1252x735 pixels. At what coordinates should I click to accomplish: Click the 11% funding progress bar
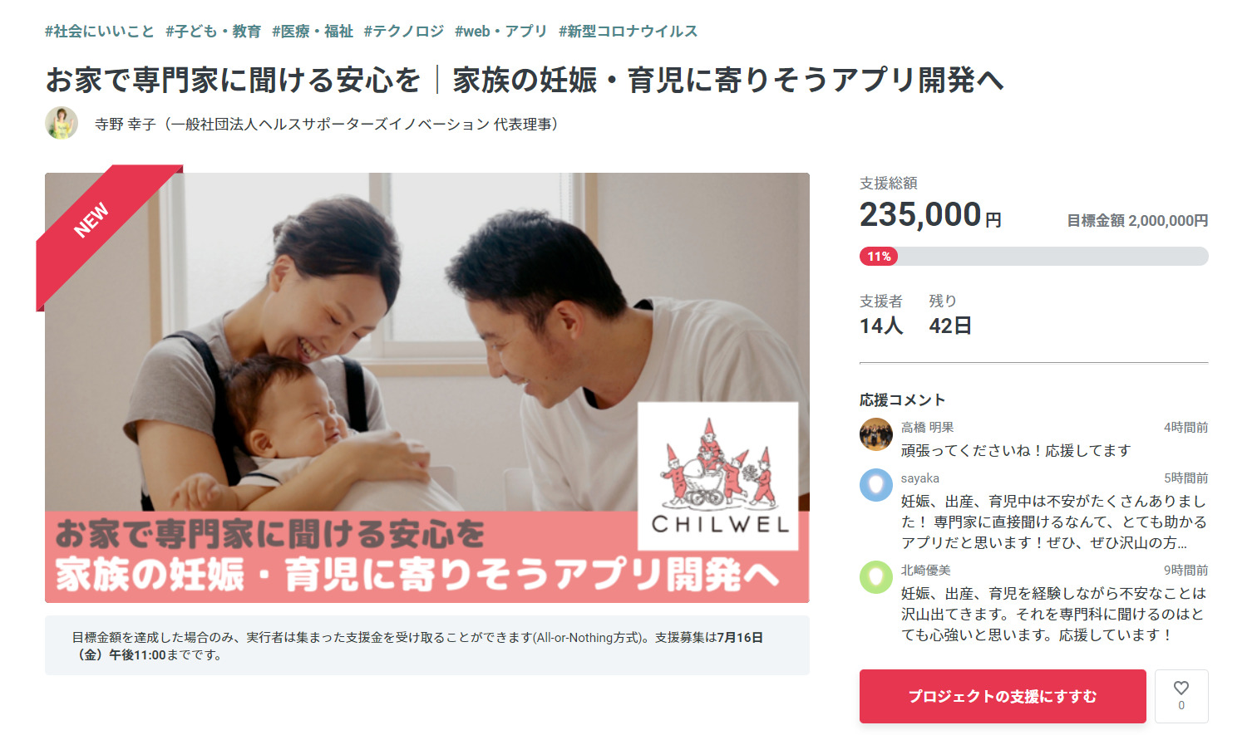click(1033, 256)
